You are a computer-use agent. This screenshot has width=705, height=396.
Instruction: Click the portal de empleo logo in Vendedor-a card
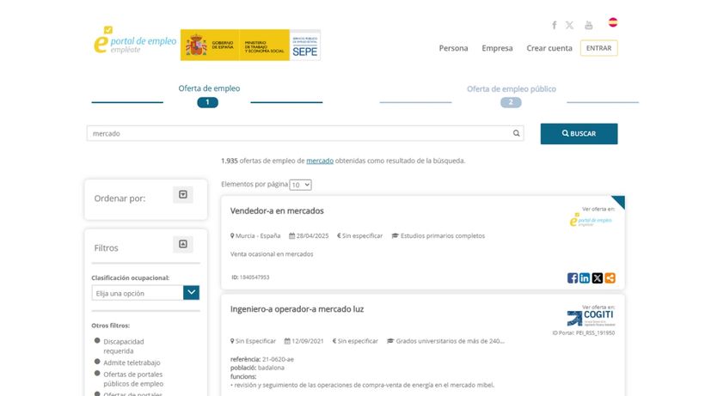click(591, 220)
